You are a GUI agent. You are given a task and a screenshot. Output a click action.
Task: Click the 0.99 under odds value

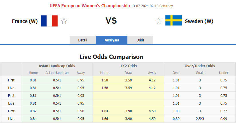pyautogui.click(x=224, y=119)
